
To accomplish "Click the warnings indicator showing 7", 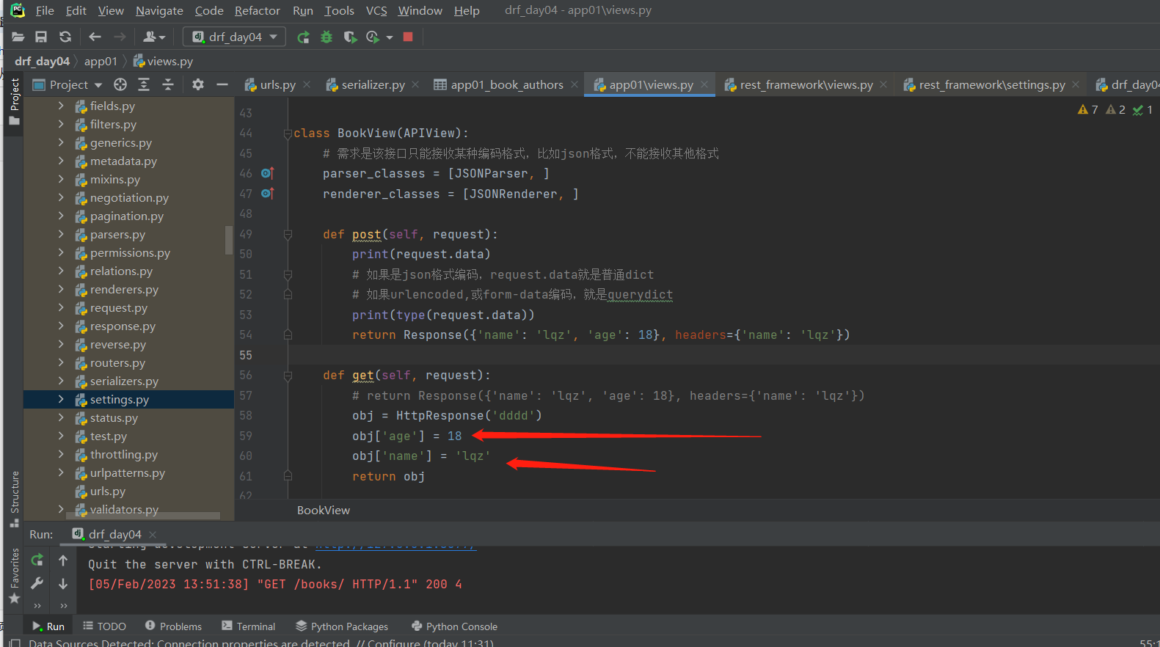I will (1087, 110).
